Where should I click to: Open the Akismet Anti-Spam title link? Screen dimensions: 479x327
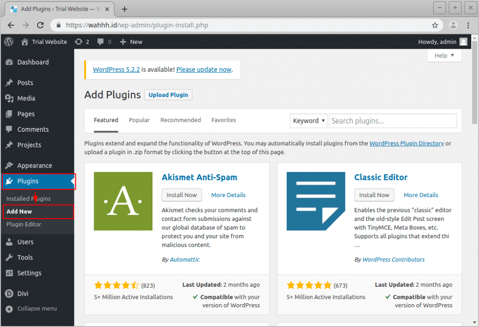coord(199,177)
